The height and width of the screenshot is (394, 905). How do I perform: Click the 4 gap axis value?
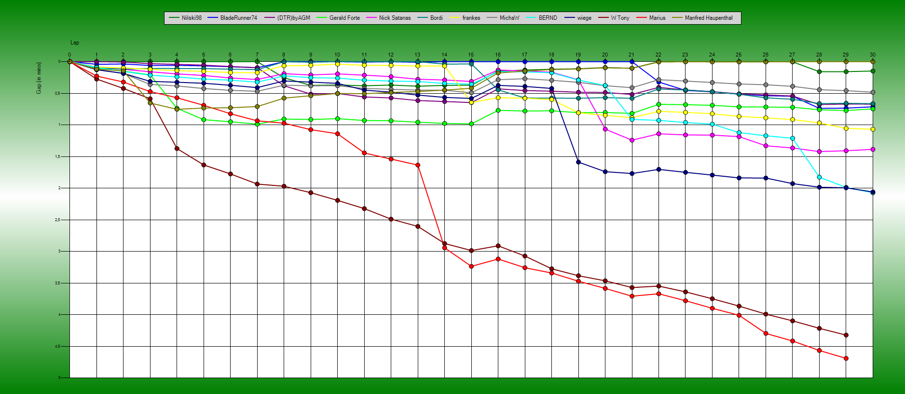[59, 315]
